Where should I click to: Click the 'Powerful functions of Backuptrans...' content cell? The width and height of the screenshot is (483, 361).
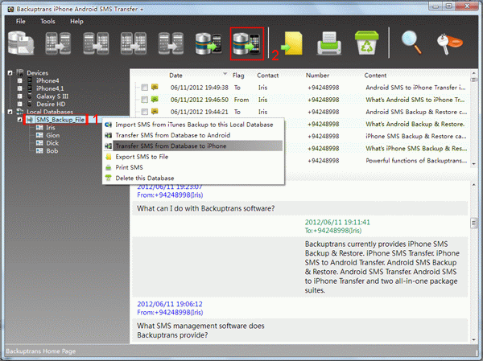(416, 160)
